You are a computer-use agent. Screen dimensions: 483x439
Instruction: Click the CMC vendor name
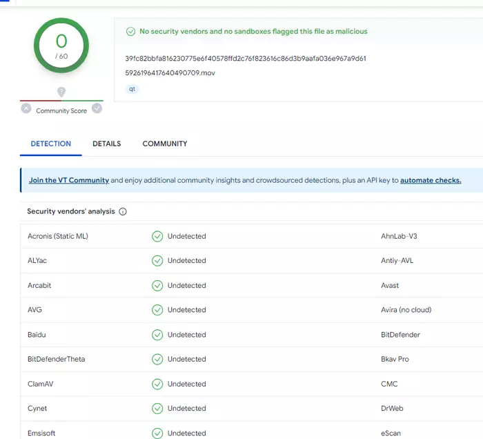[389, 384]
